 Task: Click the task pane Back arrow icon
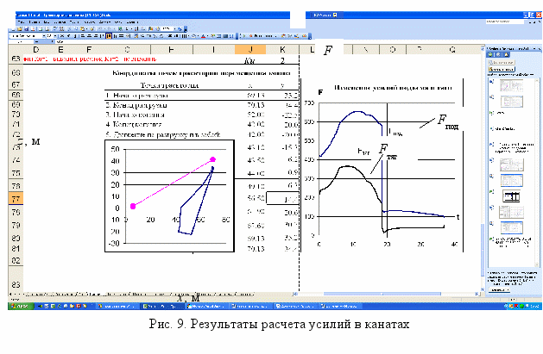[x=490, y=54]
